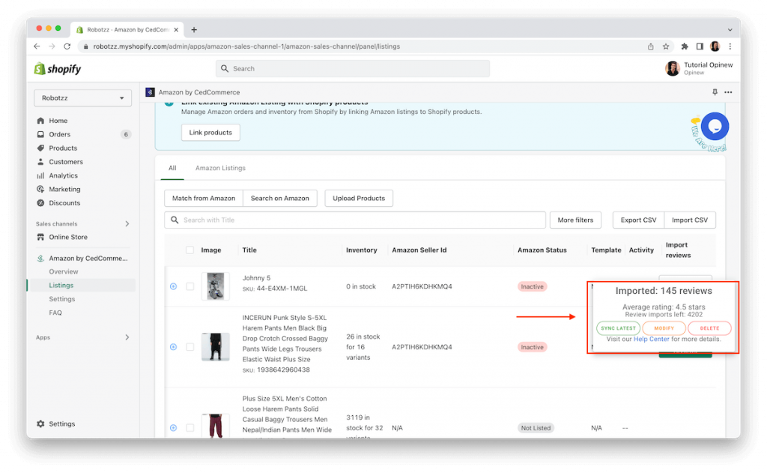Open the app Settings submenu item
This screenshot has height=473, width=767.
click(x=62, y=299)
